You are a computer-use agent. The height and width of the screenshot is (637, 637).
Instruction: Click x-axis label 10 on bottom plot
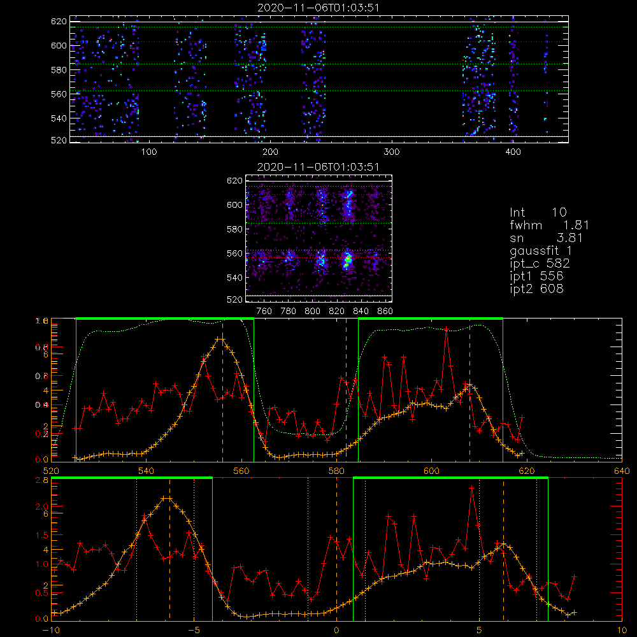pyautogui.click(x=622, y=631)
